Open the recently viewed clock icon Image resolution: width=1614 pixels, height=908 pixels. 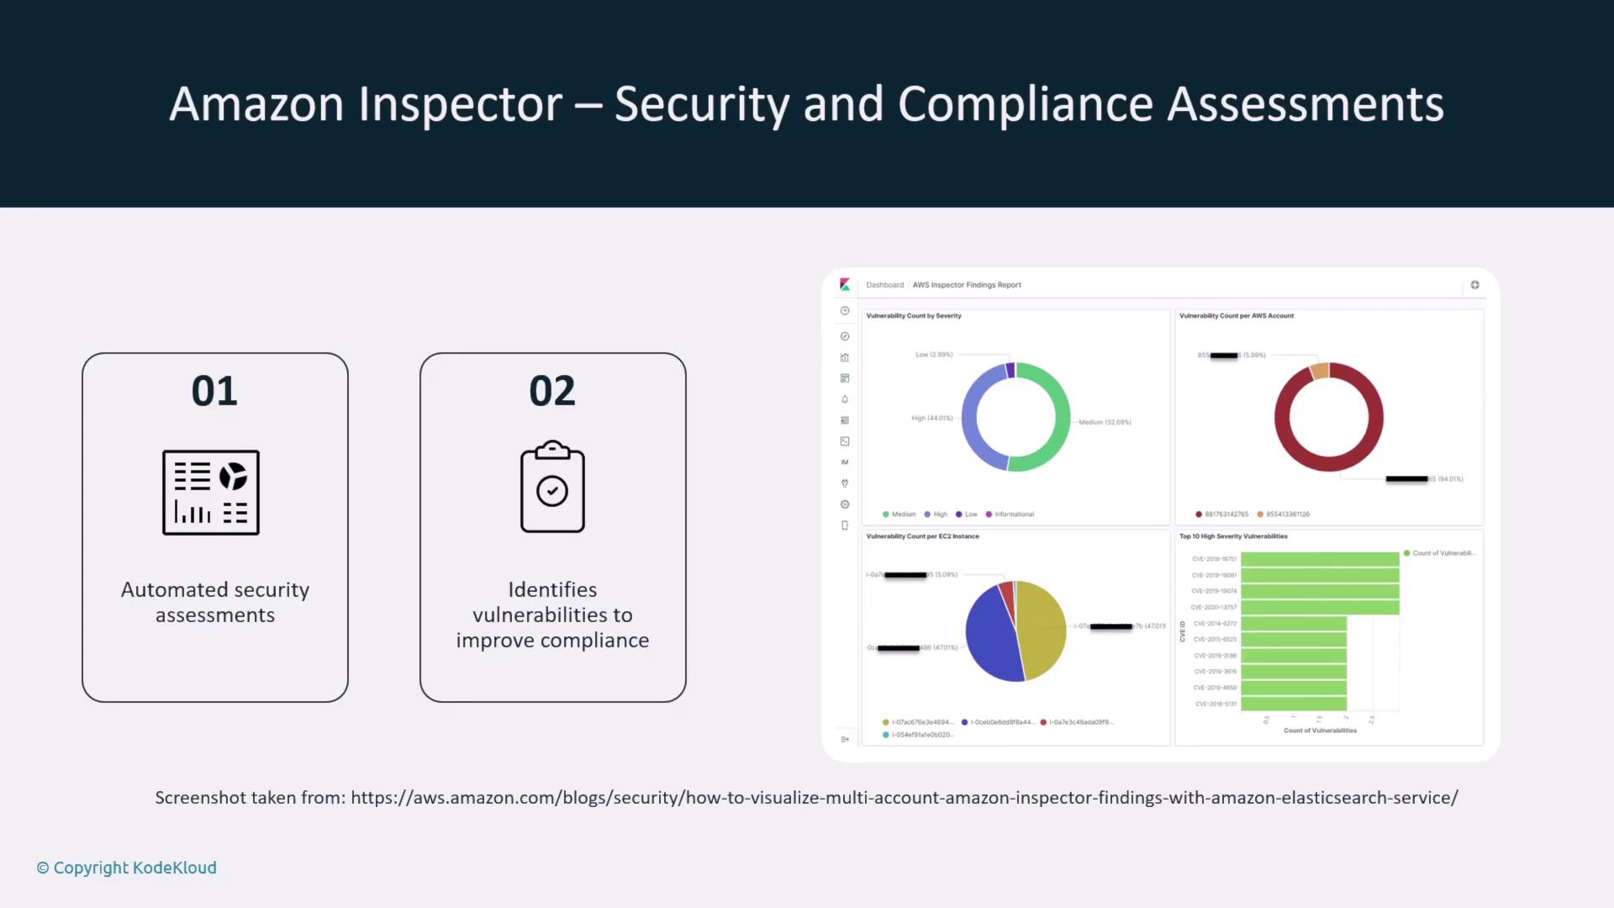tap(845, 311)
